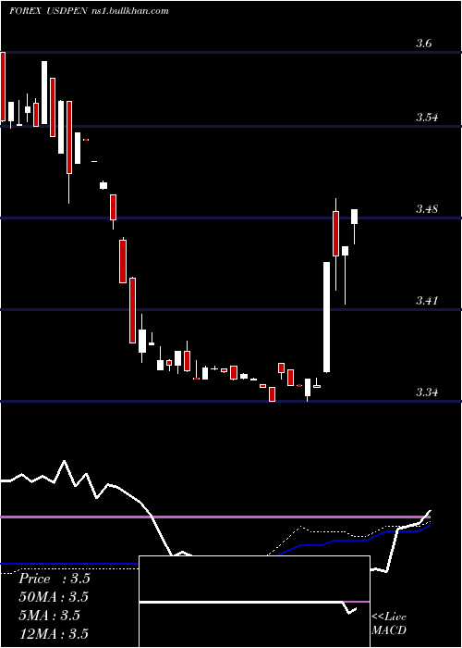The image size is (462, 648).
Task: Click the 'FOREX USDPEN ns1.bullkhan.com' chart title
Action: point(89,11)
